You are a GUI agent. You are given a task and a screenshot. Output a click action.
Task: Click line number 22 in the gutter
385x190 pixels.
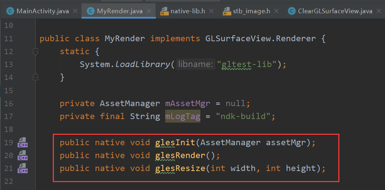tap(8, 181)
